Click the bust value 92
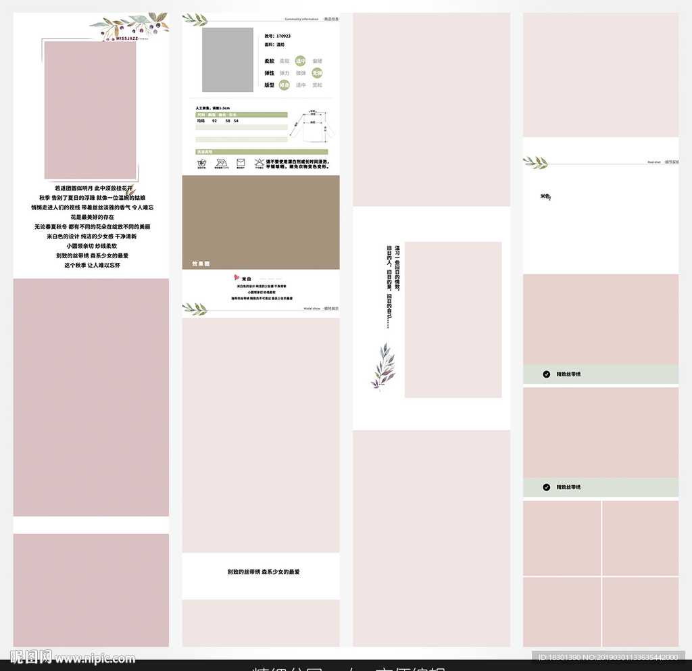 click(214, 120)
